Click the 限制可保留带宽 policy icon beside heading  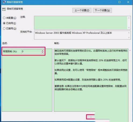4,9
